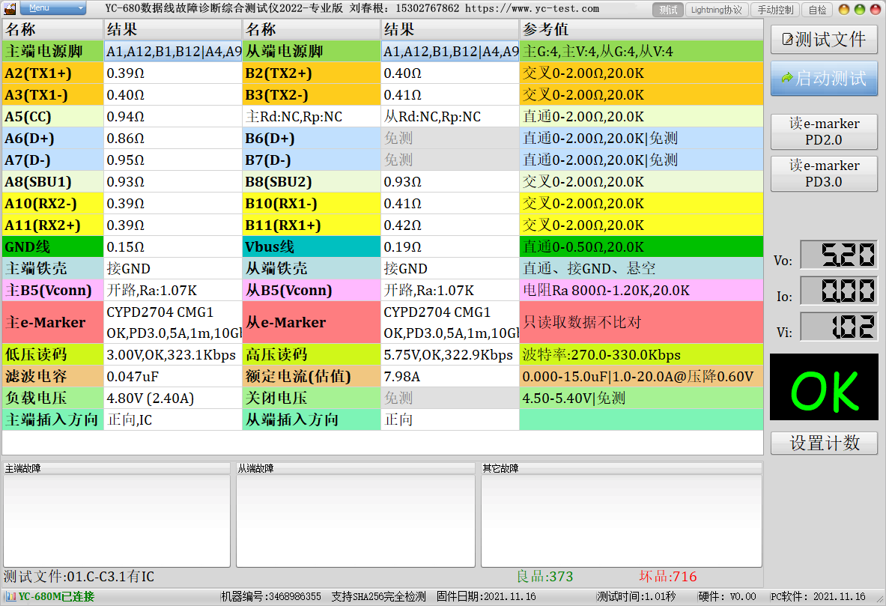Click the 读e-marker PD3.0 button
Viewport: 886px width, 606px height.
coord(824,174)
